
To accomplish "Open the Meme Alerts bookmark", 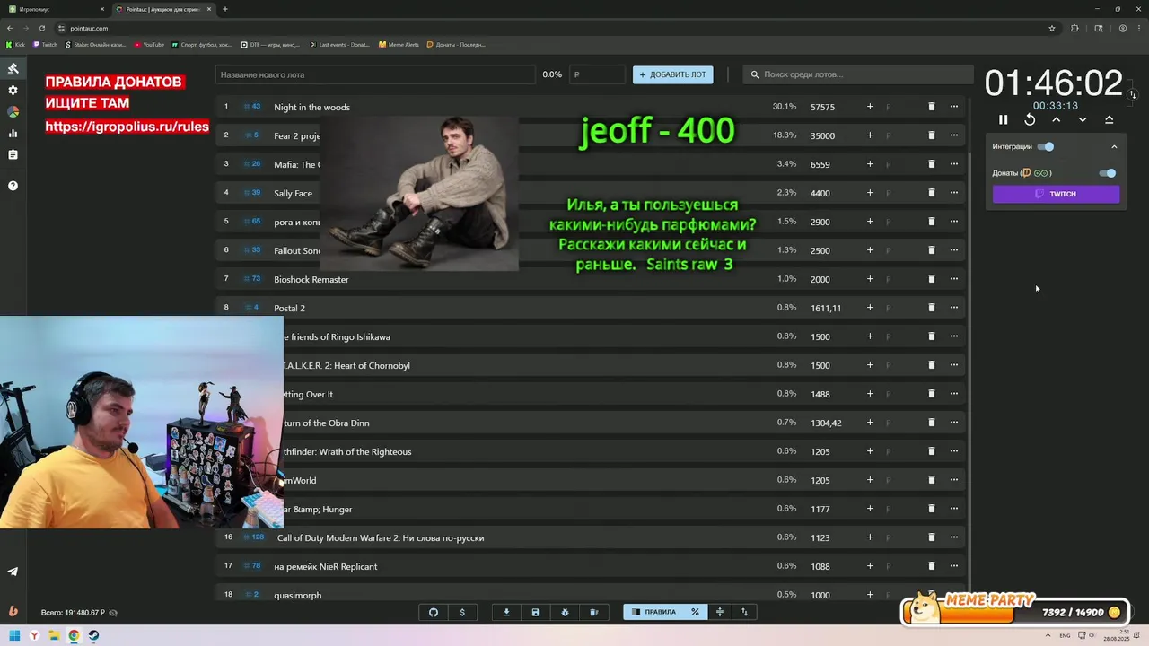I will [x=399, y=44].
